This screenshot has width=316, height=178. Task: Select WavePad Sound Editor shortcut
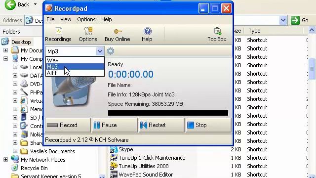[x=146, y=175]
